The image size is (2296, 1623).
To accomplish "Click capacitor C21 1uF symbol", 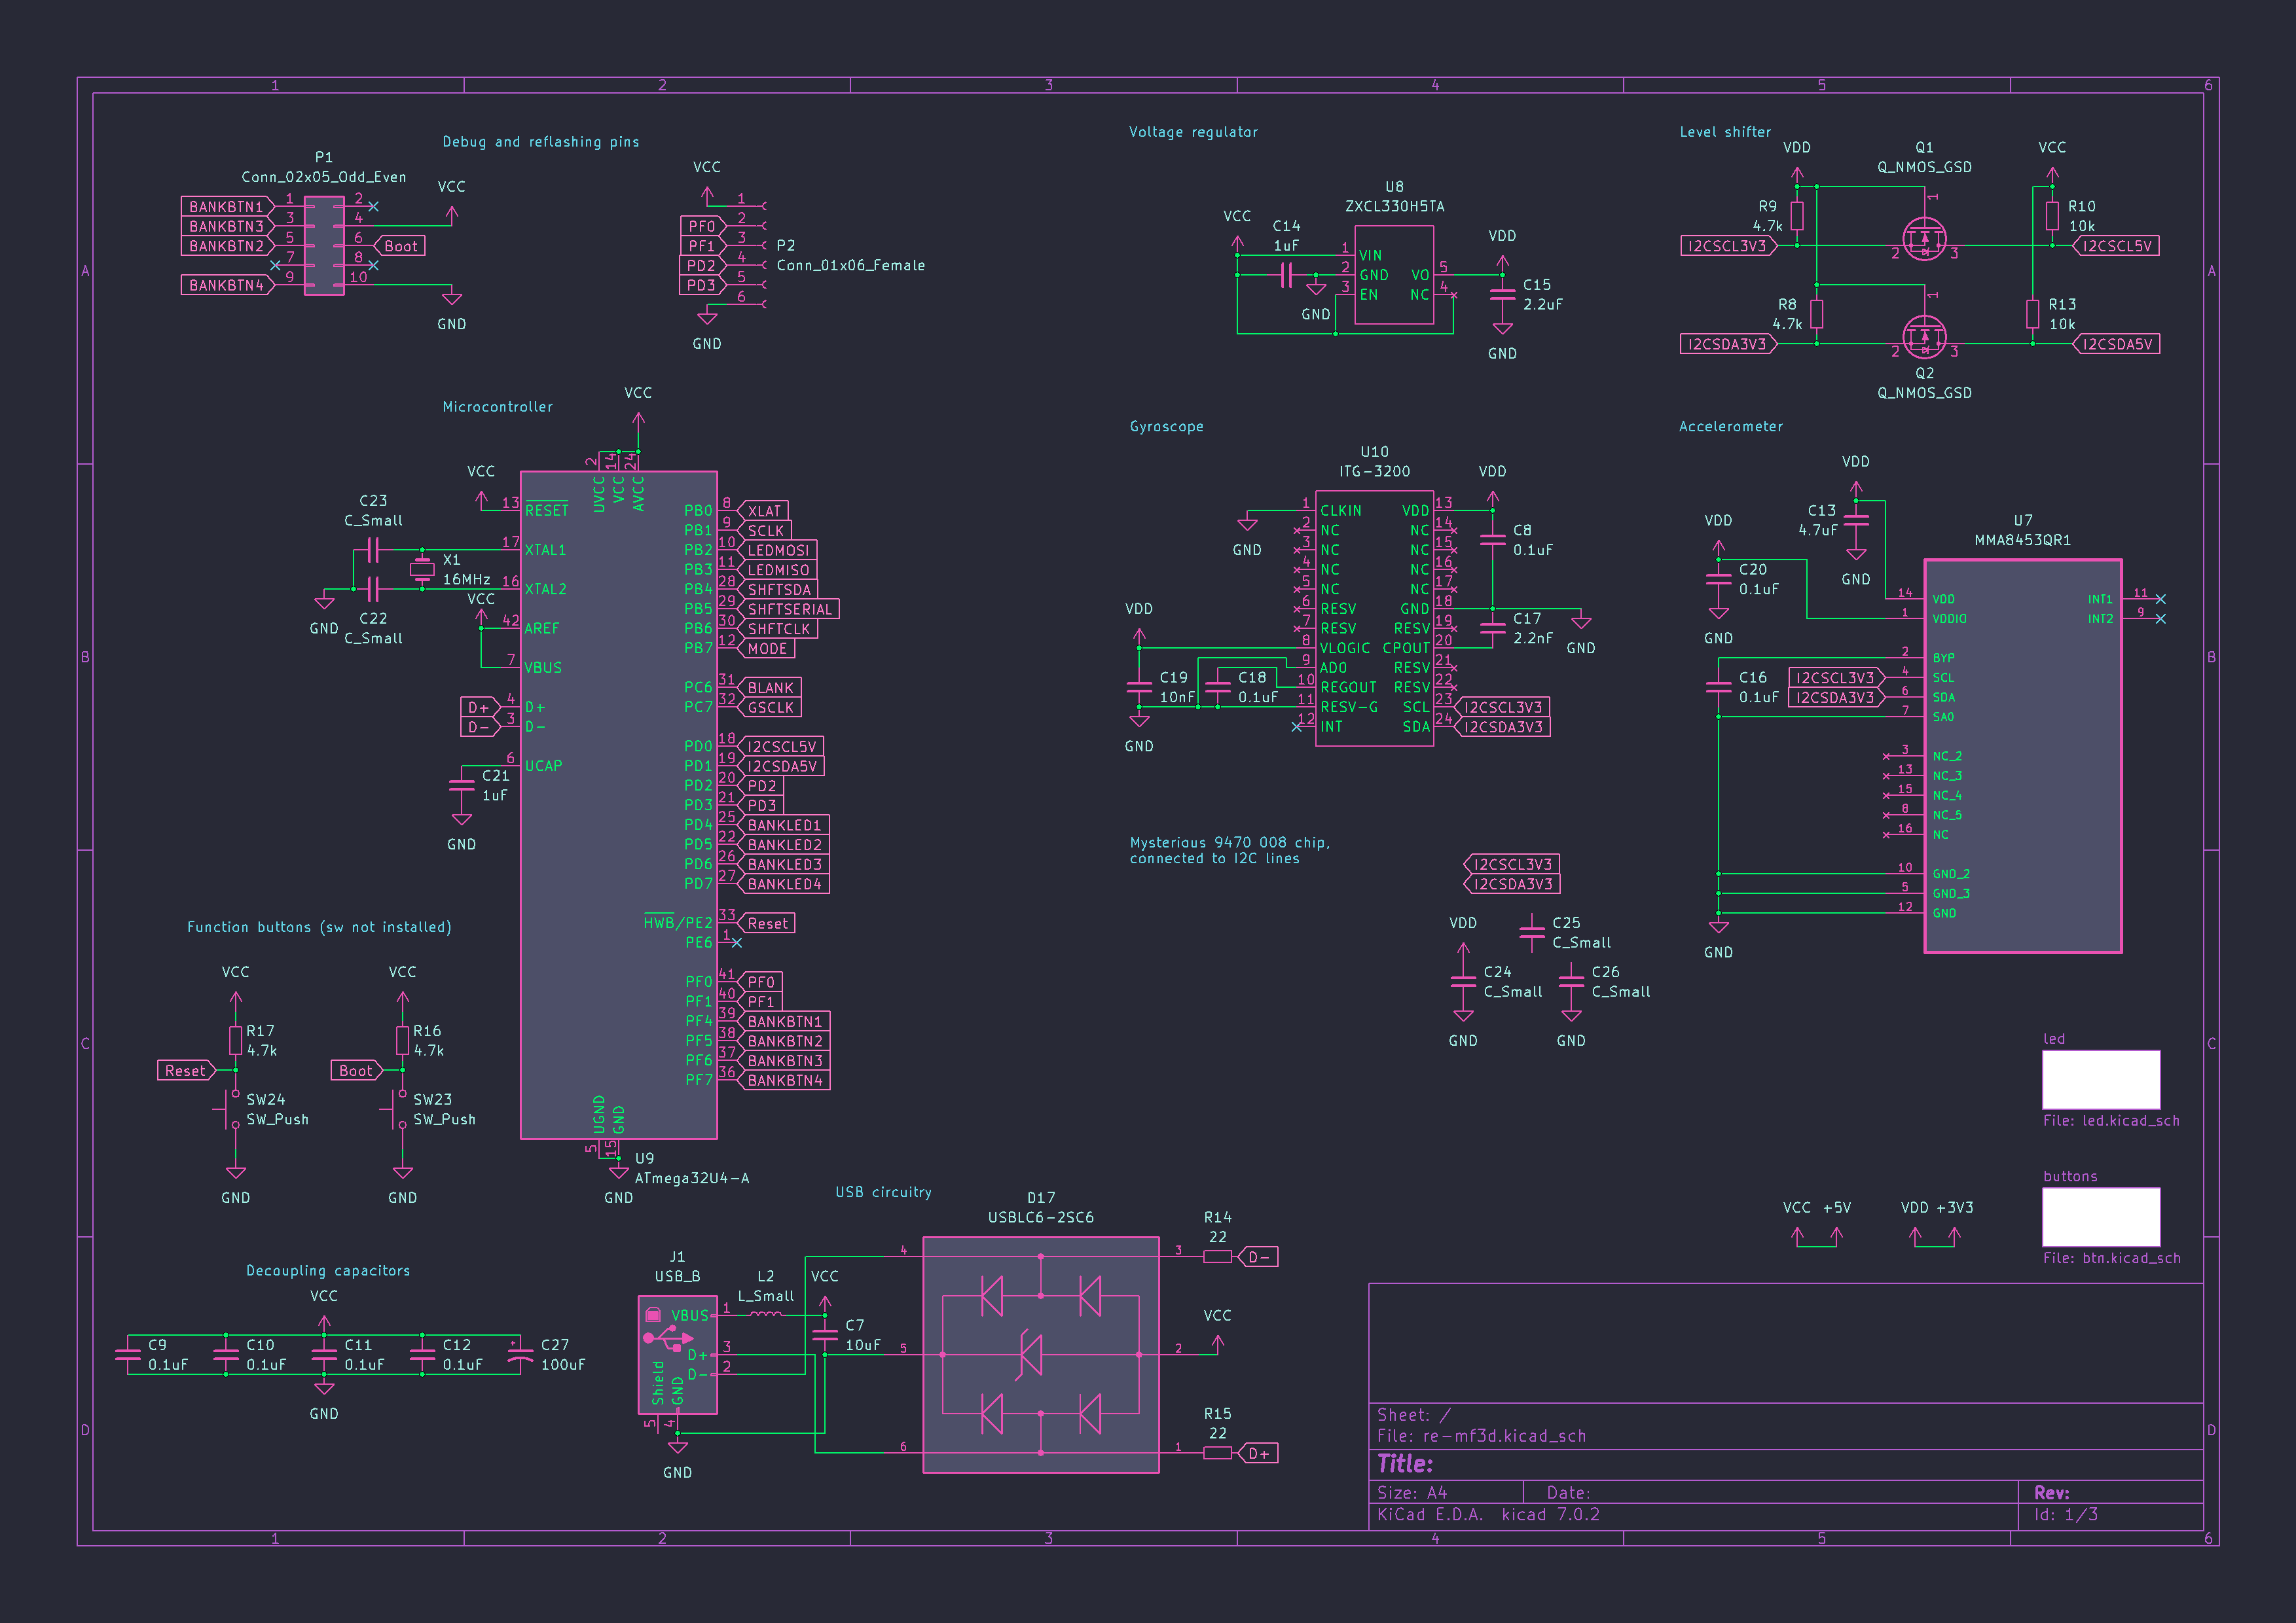I will [x=461, y=785].
